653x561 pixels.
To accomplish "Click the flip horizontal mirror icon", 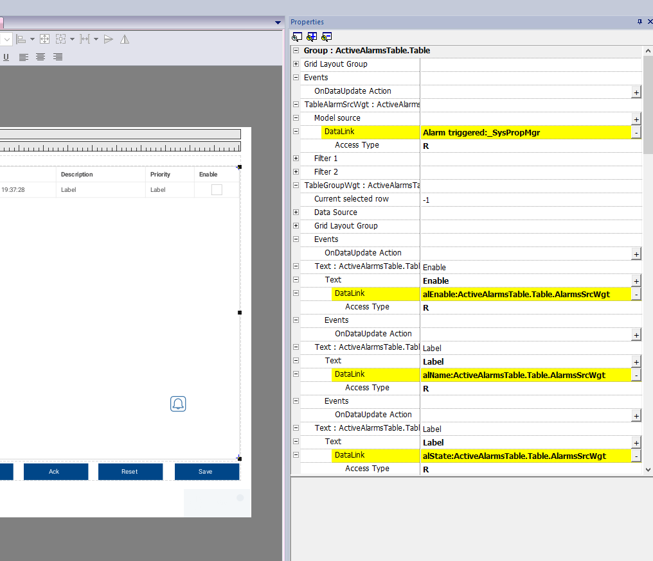I will (125, 39).
